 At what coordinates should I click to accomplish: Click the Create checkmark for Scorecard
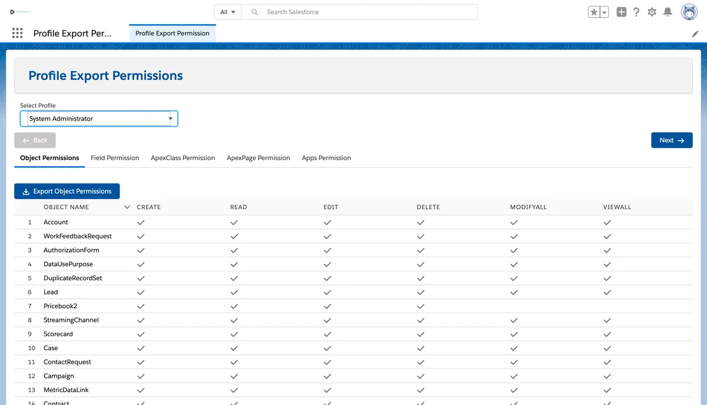coord(141,334)
